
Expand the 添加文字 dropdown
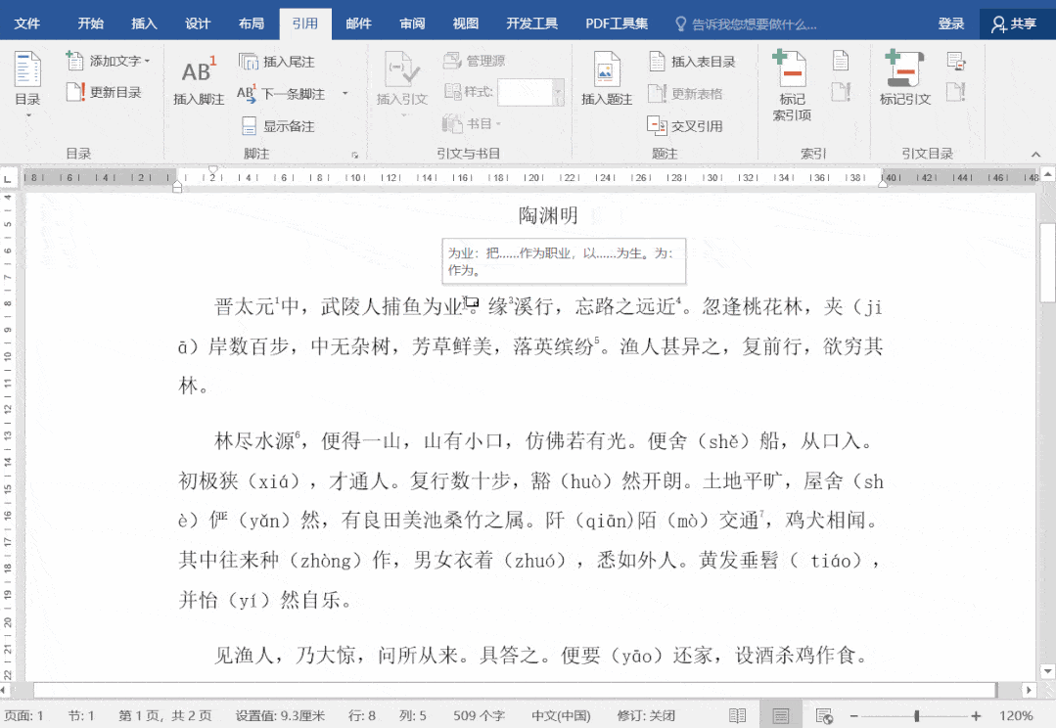(147, 62)
